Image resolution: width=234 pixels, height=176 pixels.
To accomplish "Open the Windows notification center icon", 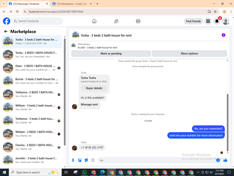I will (x=229, y=172).
